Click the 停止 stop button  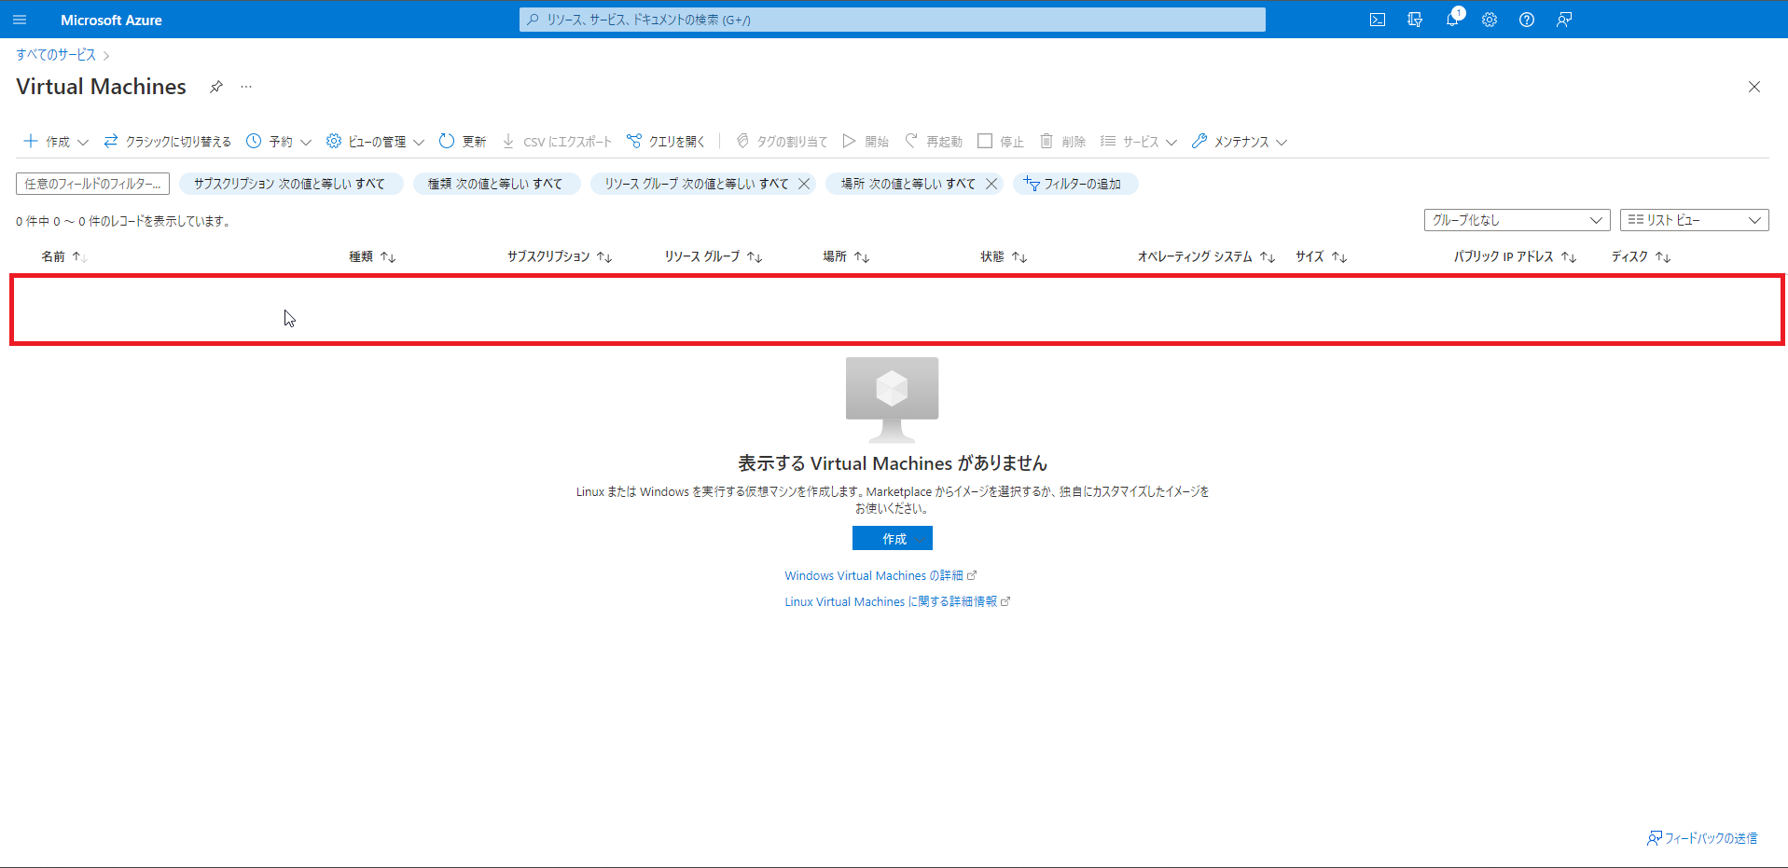tap(1001, 142)
